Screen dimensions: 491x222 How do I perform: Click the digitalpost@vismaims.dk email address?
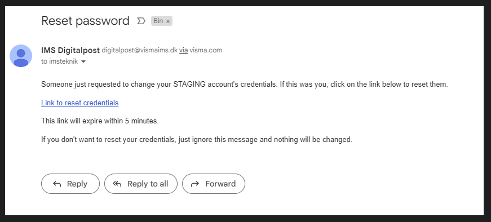(x=140, y=50)
